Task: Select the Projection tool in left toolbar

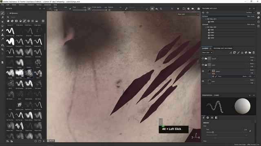Action: pyautogui.click(x=2, y=21)
